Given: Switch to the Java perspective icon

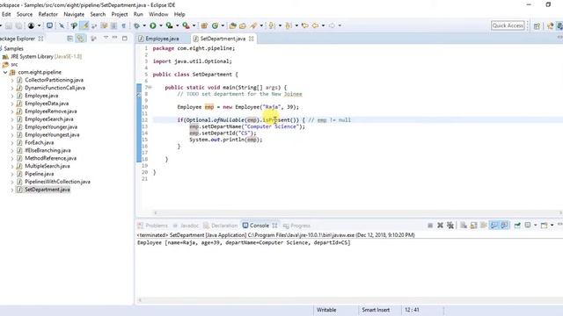Looking at the screenshot, I should point(559,25).
